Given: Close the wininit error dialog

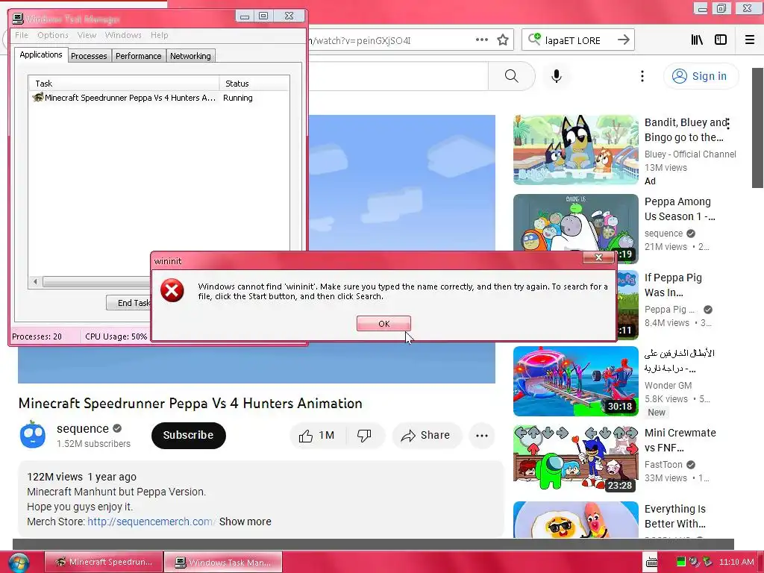Looking at the screenshot, I should (598, 257).
